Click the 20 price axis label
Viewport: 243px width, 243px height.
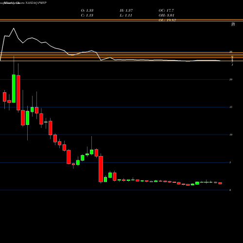[x=231, y=79]
